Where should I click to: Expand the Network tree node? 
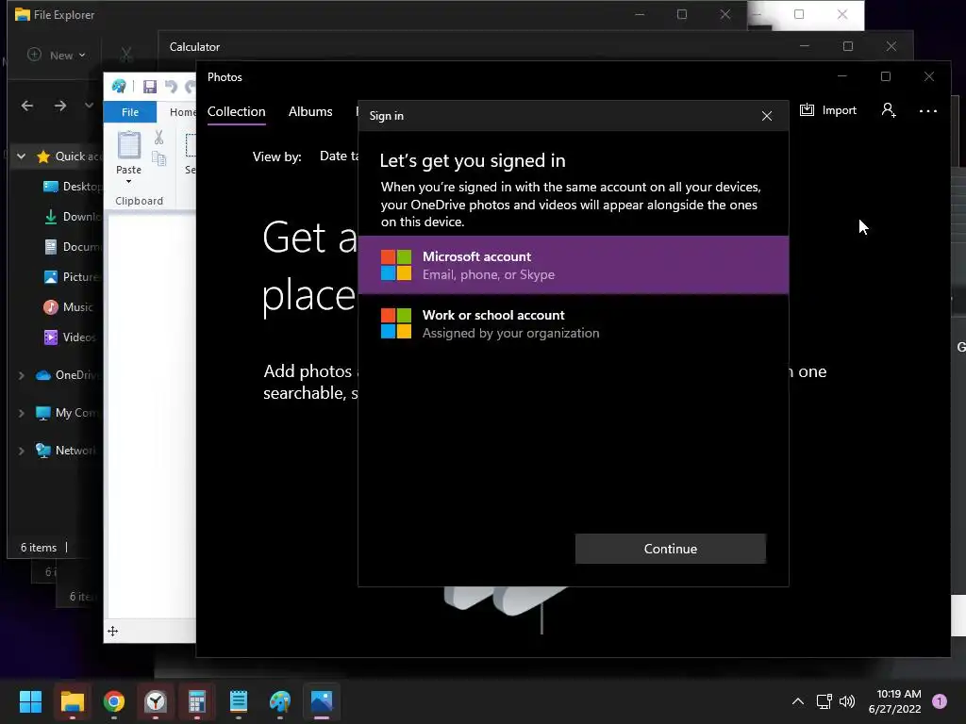point(22,451)
